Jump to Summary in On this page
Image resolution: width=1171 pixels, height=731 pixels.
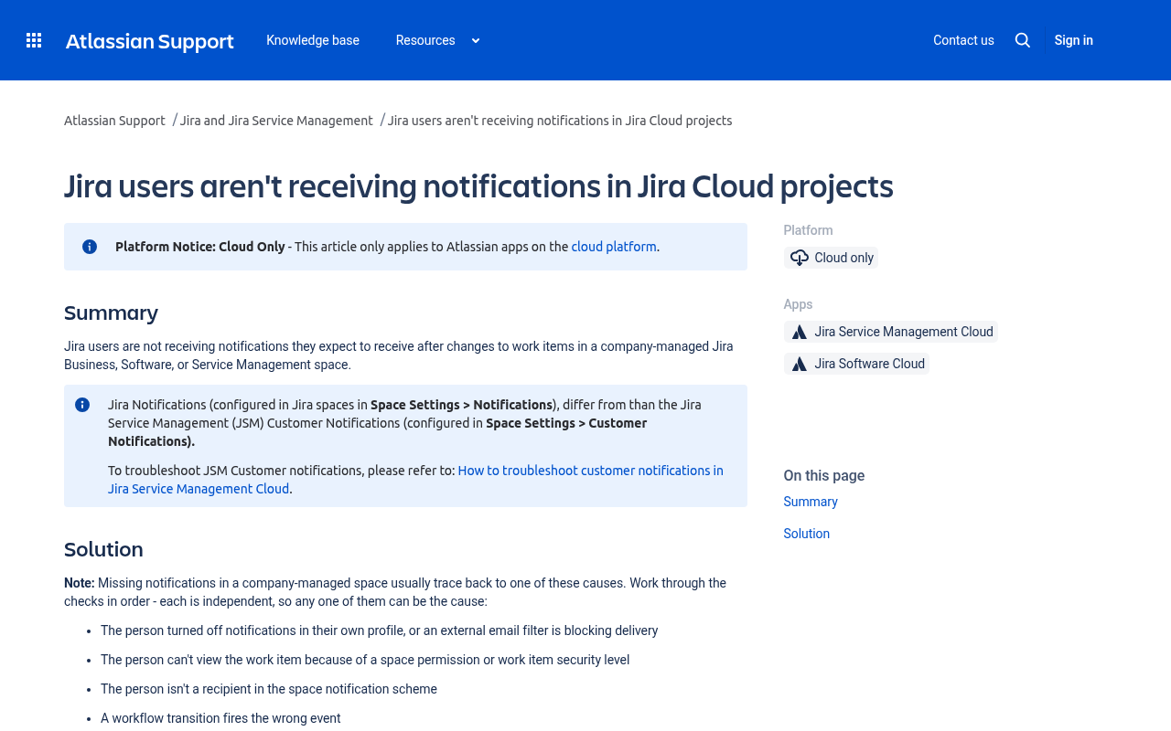(811, 502)
